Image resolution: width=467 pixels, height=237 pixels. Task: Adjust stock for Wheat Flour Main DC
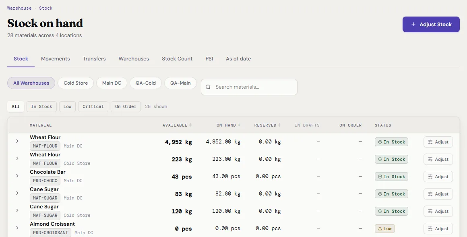tap(438, 142)
